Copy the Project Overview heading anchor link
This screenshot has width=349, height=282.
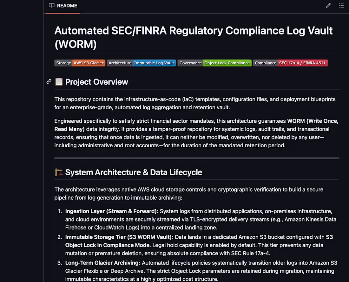(x=49, y=81)
